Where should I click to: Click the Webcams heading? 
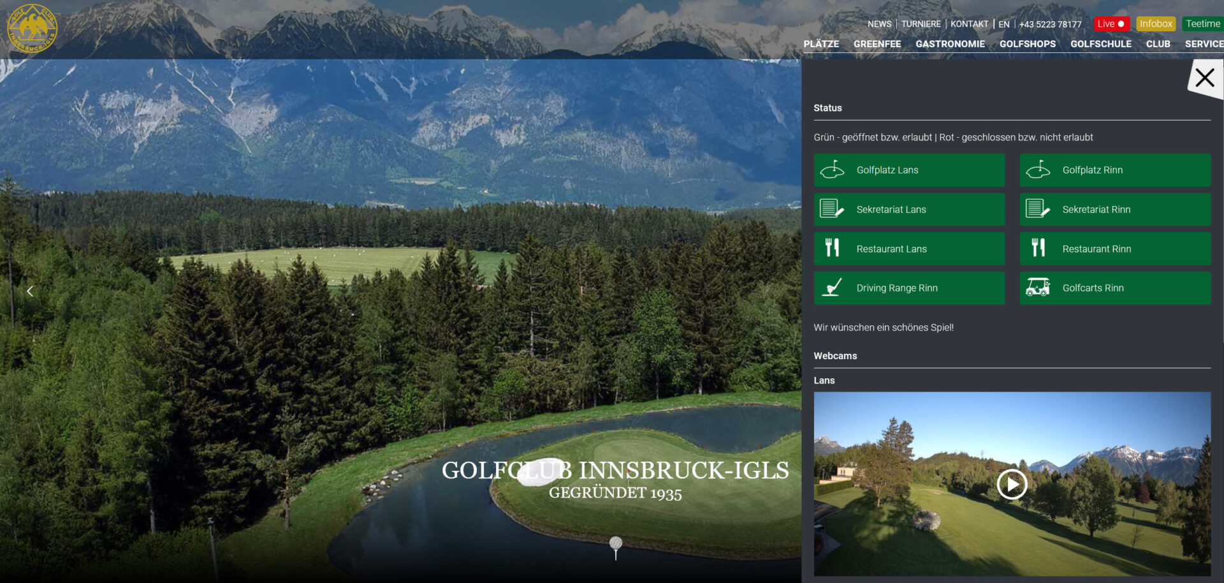(835, 356)
